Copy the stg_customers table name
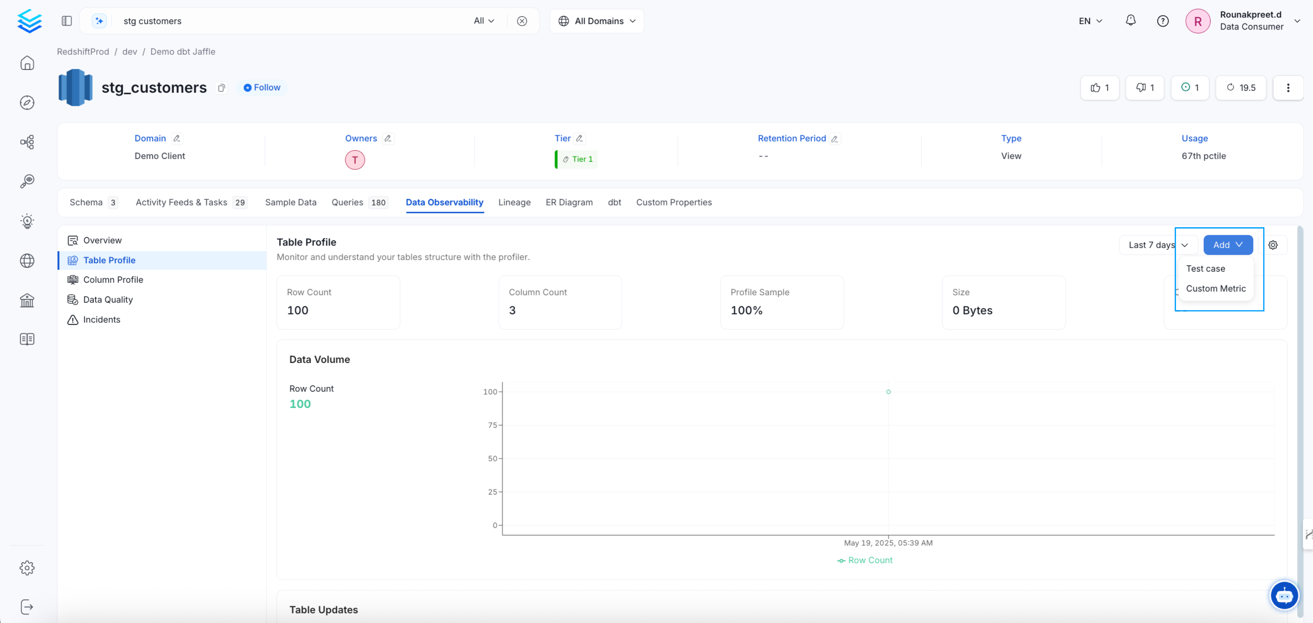1313x623 pixels. 221,88
